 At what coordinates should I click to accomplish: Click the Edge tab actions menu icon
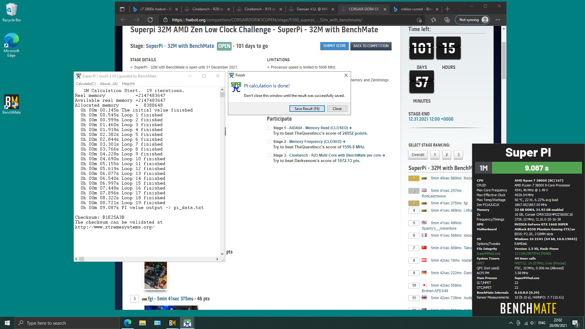tap(122, 9)
